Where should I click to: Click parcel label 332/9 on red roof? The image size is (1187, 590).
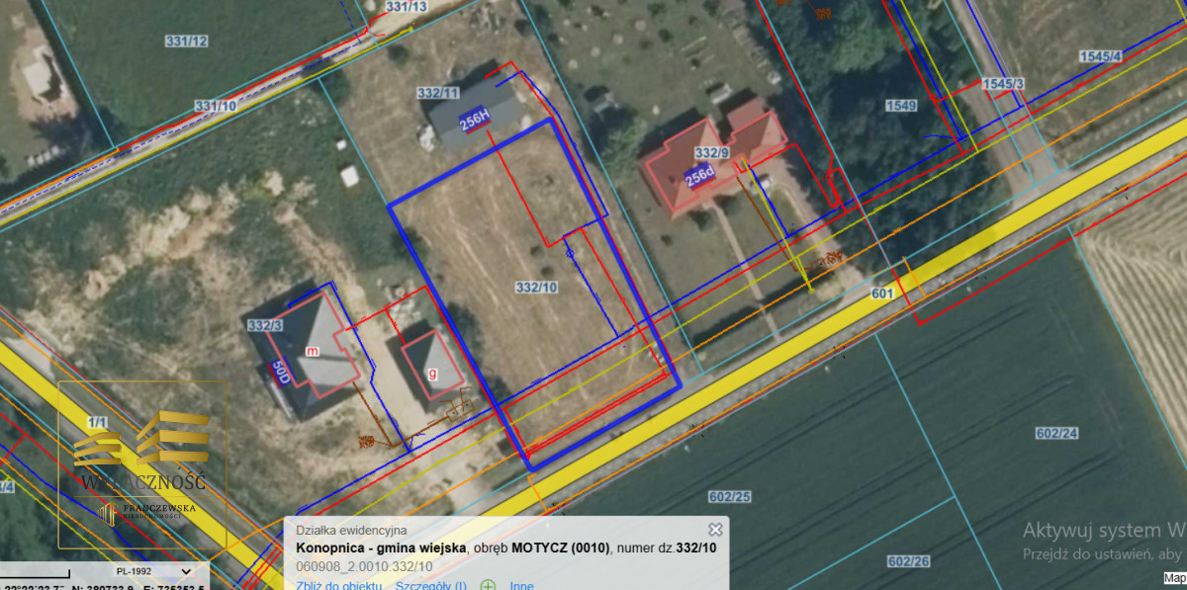coord(711,152)
